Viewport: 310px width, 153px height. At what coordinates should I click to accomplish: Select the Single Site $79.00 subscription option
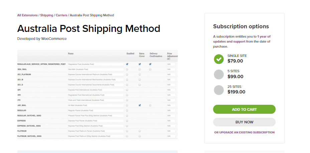(219, 59)
